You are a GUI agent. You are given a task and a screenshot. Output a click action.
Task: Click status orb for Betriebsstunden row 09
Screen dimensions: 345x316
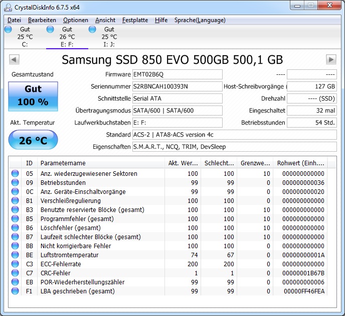pyautogui.click(x=15, y=182)
